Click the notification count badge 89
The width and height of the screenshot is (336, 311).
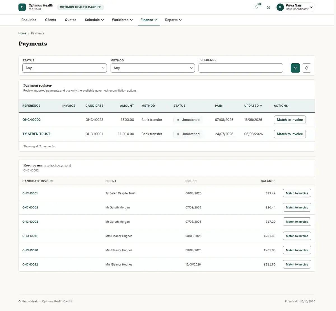click(x=259, y=4)
